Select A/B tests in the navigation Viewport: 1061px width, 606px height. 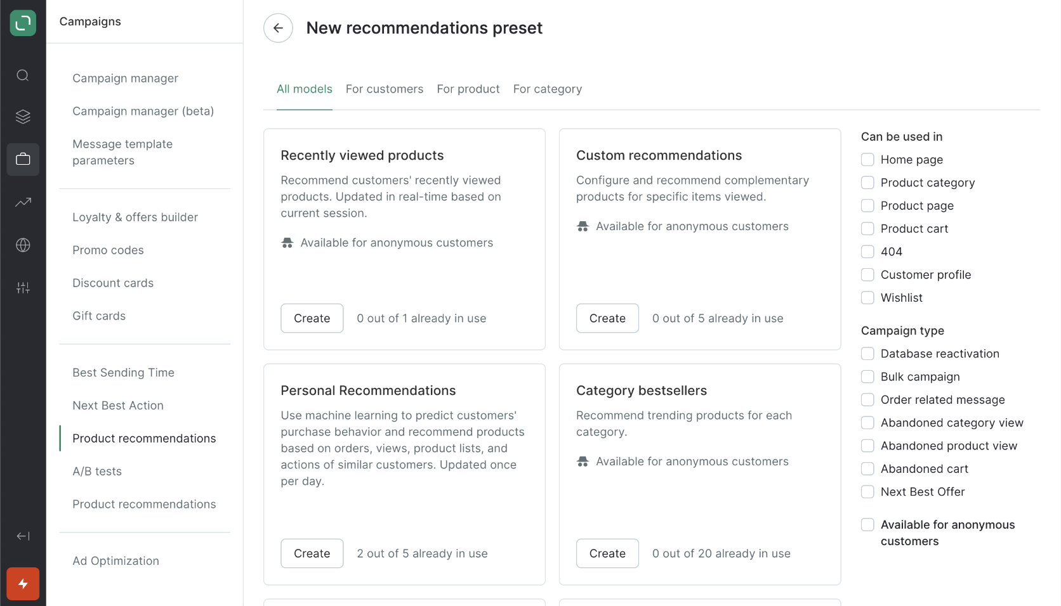point(96,471)
